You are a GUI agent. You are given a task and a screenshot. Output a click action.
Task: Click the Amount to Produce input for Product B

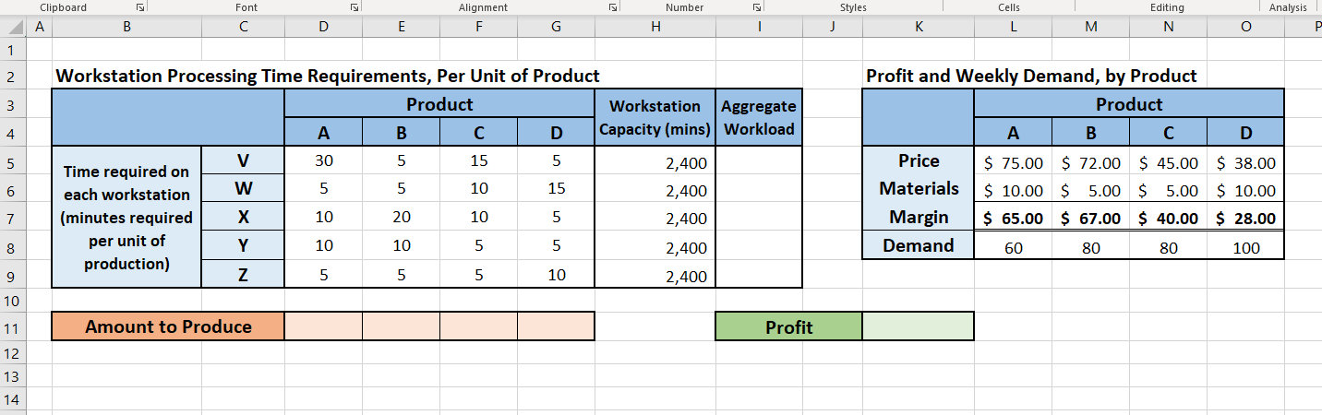[x=401, y=326]
